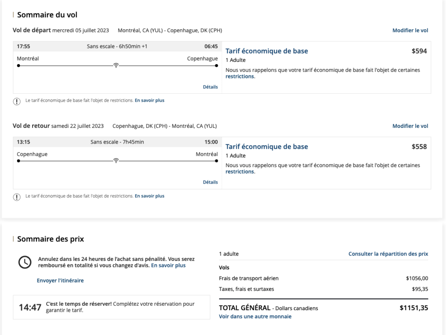The image size is (446, 335).
Task: Click En savoir plus under the departure flight
Action: [x=149, y=100]
